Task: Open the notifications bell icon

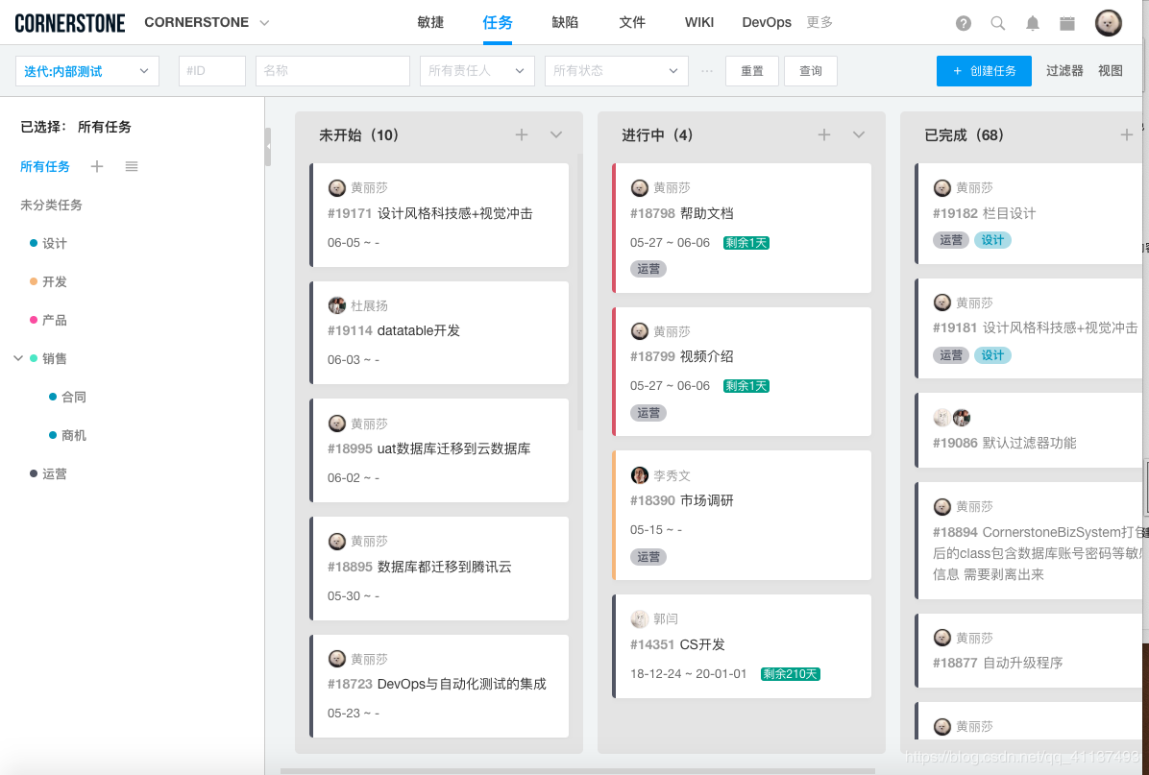Action: 1032,23
